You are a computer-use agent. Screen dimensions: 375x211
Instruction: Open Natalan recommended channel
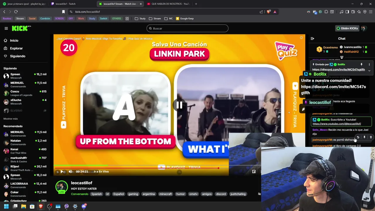click(25, 142)
